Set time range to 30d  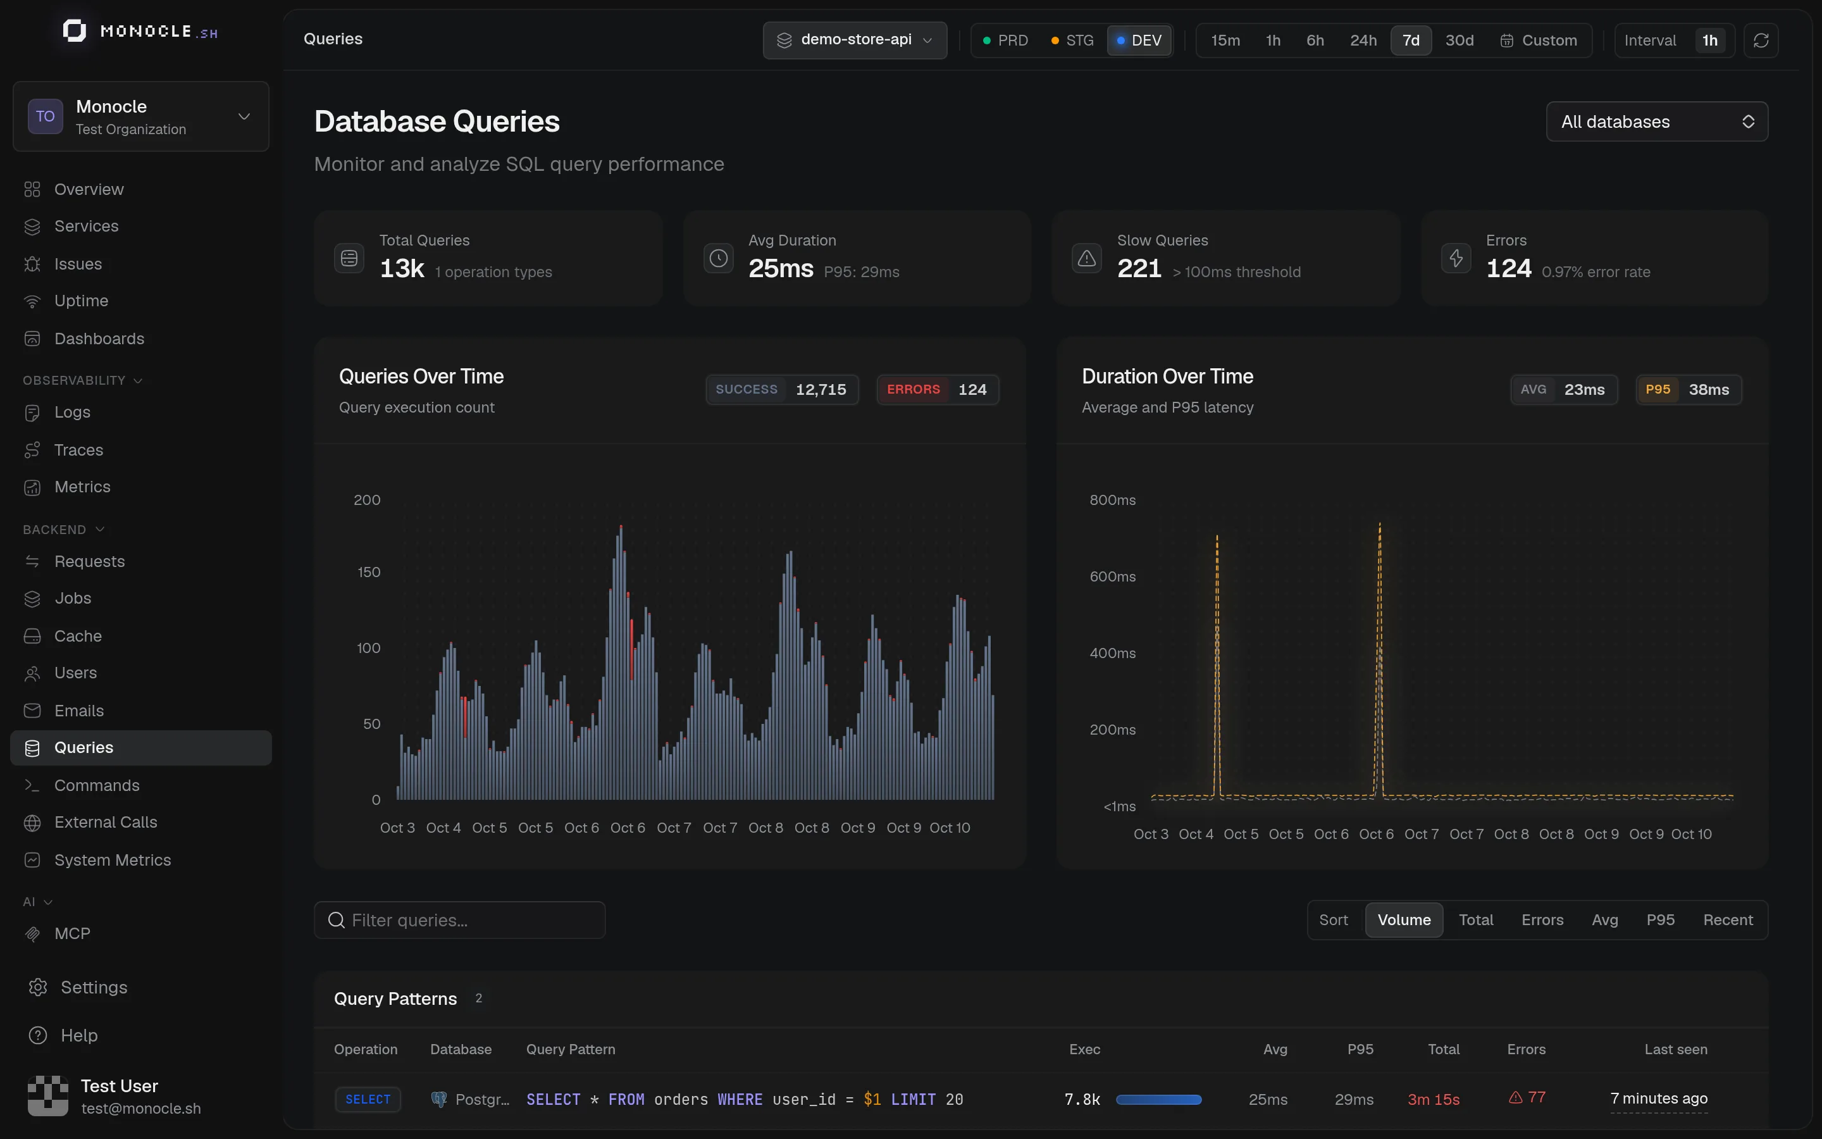(1459, 40)
